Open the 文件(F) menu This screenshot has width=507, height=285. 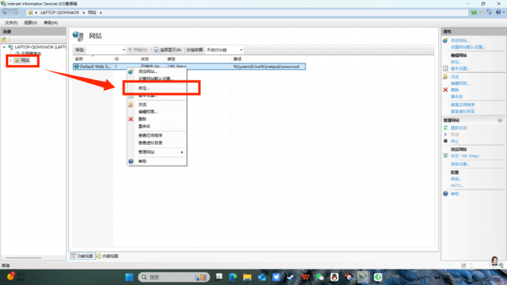click(x=11, y=22)
